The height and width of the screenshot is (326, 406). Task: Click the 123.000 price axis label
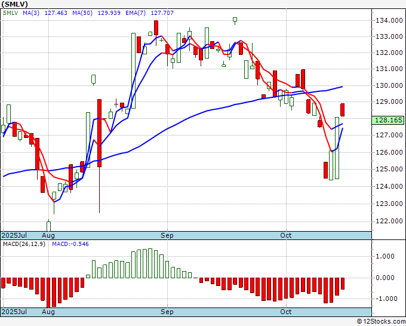pyautogui.click(x=389, y=204)
